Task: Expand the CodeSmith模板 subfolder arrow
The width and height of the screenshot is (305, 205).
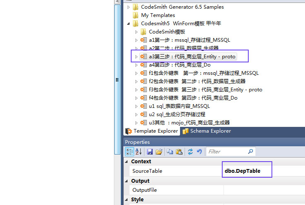Action: coord(136,32)
